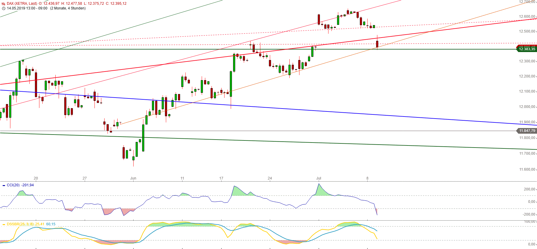Click the date axis label 24

click(x=270, y=178)
